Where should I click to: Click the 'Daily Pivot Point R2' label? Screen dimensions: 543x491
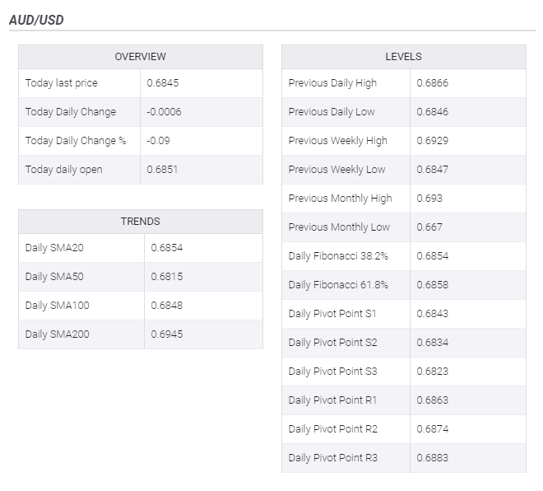(333, 428)
